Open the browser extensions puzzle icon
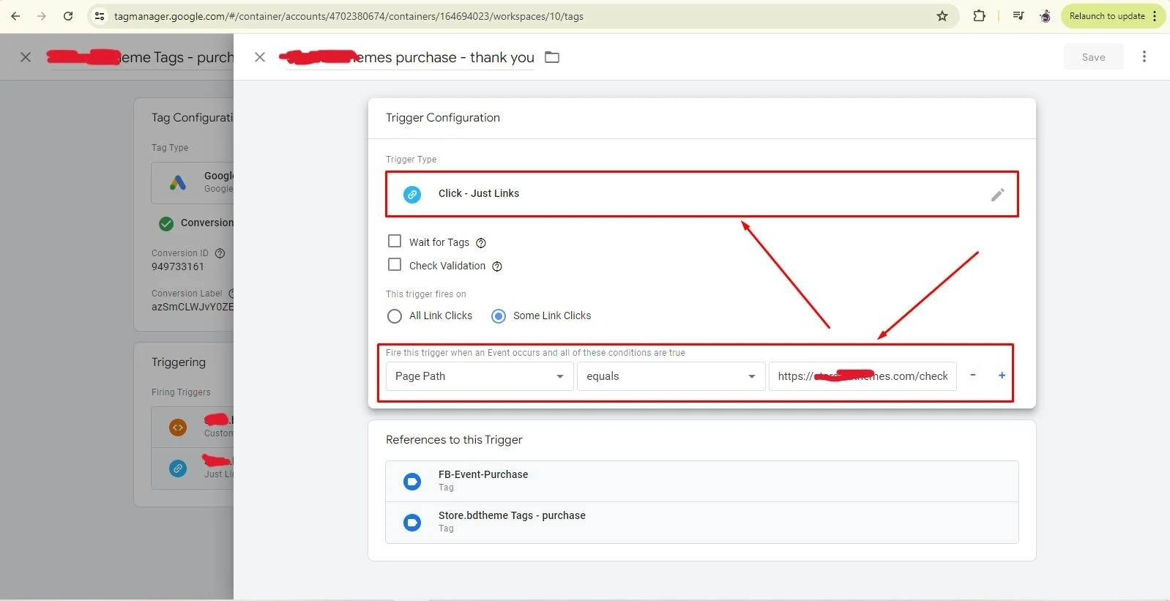The image size is (1170, 601). 979,16
